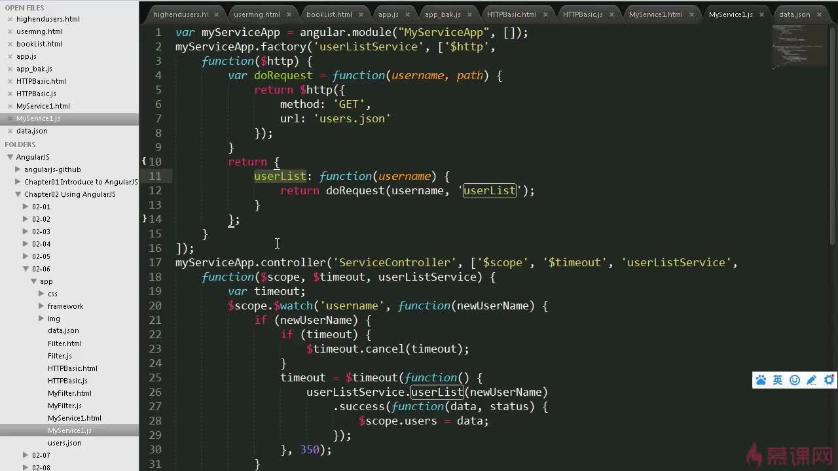The image size is (838, 471).
Task: Click the pen handwriting icon in IME bar
Action: pyautogui.click(x=812, y=380)
